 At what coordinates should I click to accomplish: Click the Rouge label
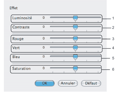pyautogui.click(x=18, y=39)
